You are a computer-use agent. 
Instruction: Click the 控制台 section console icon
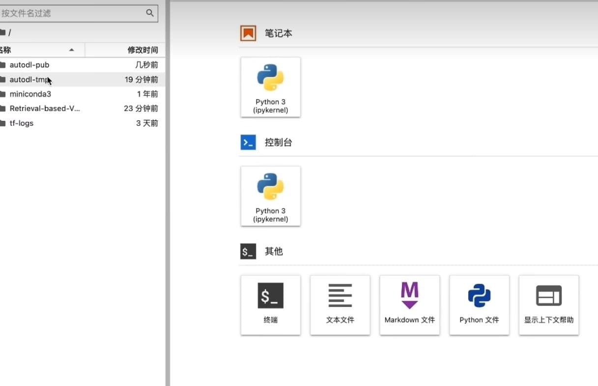pyautogui.click(x=248, y=142)
